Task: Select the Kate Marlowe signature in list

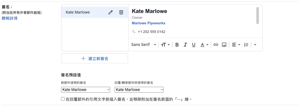Action: pyautogui.click(x=95, y=12)
